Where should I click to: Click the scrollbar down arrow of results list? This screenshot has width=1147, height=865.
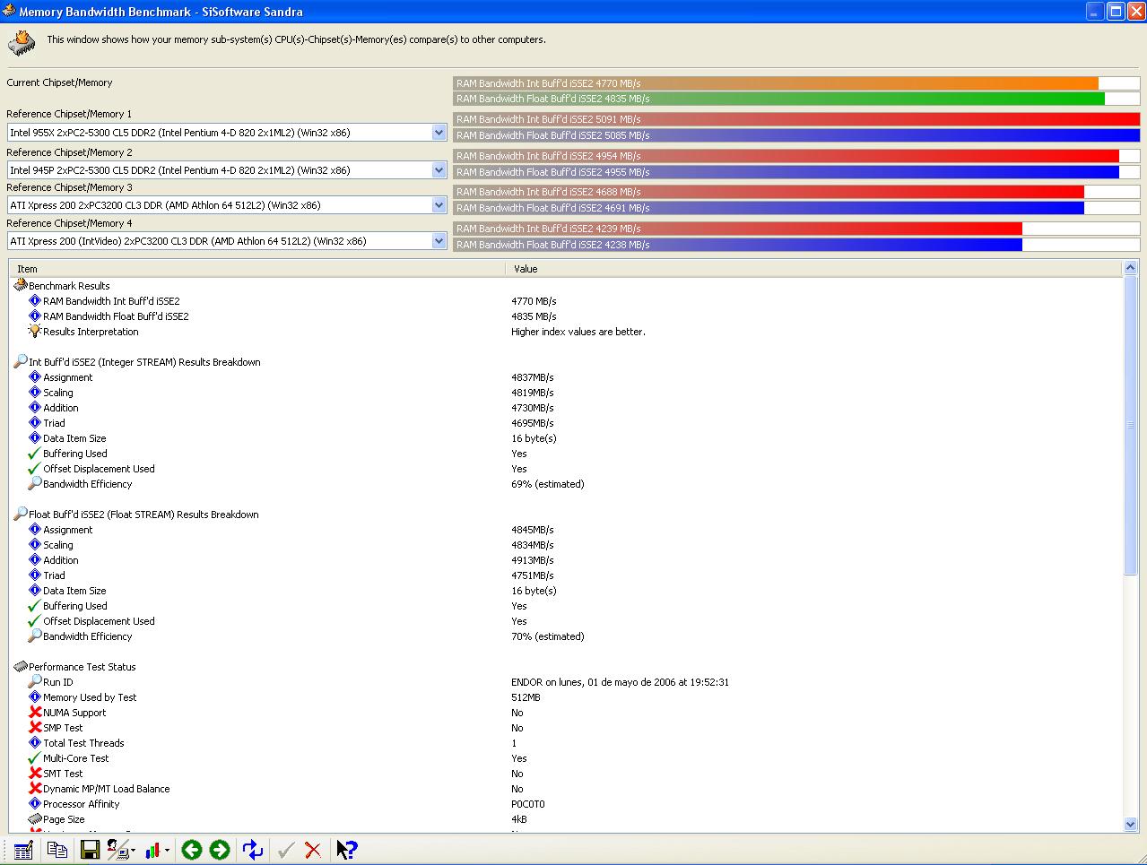pyautogui.click(x=1130, y=824)
